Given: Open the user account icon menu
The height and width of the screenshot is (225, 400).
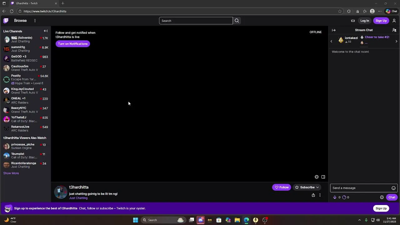Looking at the screenshot, I should pos(394,21).
